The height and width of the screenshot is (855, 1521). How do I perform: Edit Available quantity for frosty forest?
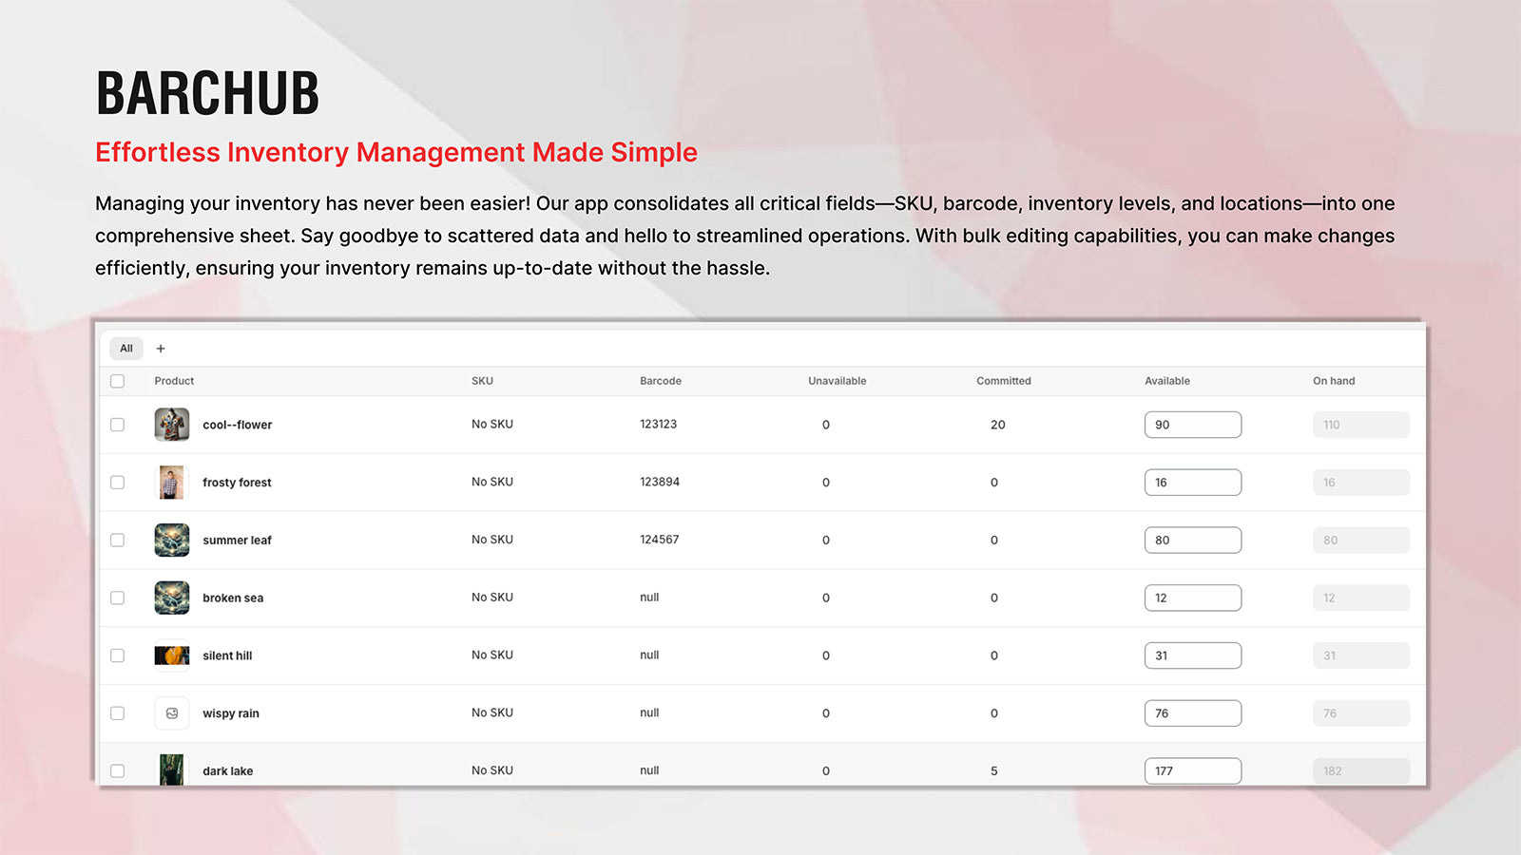pyautogui.click(x=1193, y=483)
